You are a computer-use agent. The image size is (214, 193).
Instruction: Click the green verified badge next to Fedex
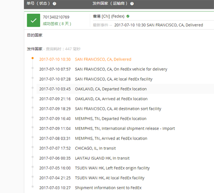[x=128, y=16]
